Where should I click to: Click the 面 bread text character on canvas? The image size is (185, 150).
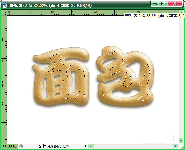click(61, 77)
